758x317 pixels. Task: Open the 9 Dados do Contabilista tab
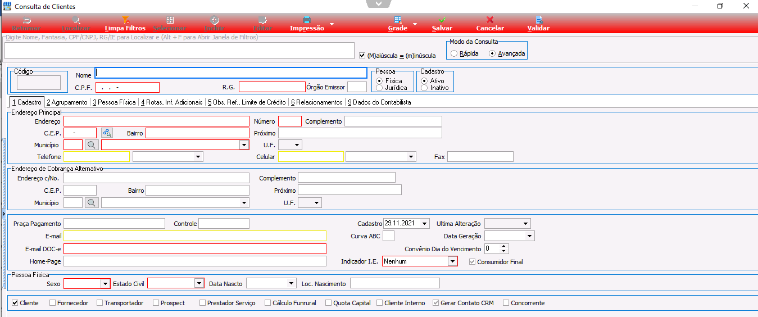(379, 102)
